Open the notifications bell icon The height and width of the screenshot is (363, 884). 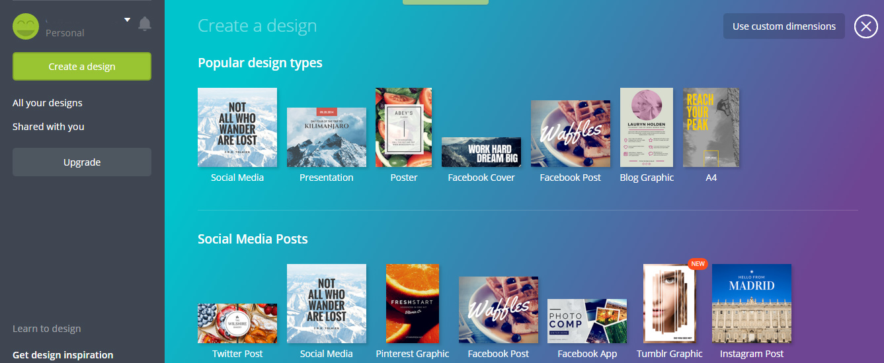coord(145,24)
